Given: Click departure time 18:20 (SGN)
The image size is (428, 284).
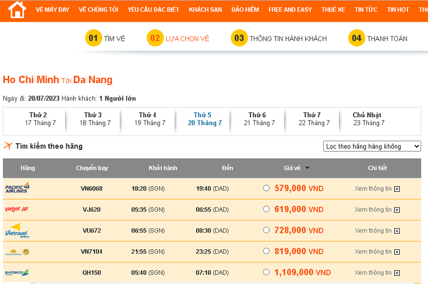Looking at the screenshot, I should tap(148, 188).
